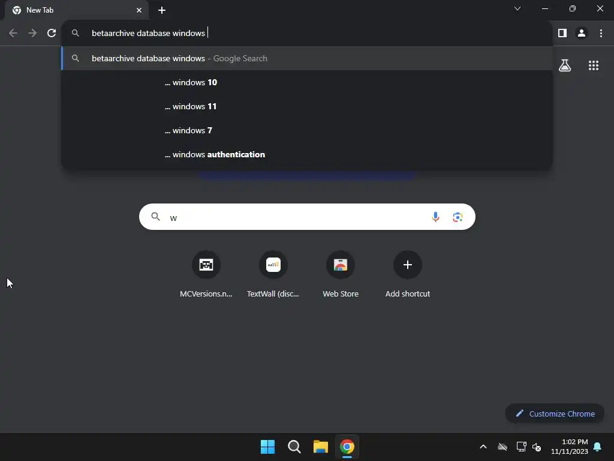This screenshot has height=461, width=614.
Task: Click magnifier icon in page search box
Action: 155,216
